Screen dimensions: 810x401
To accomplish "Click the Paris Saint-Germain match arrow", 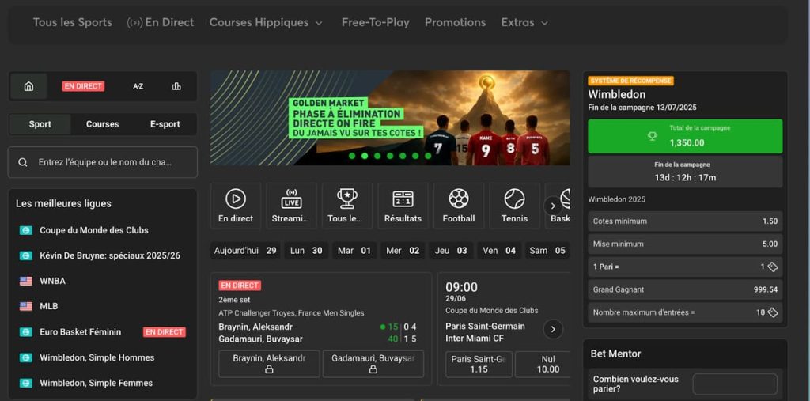I will 553,329.
